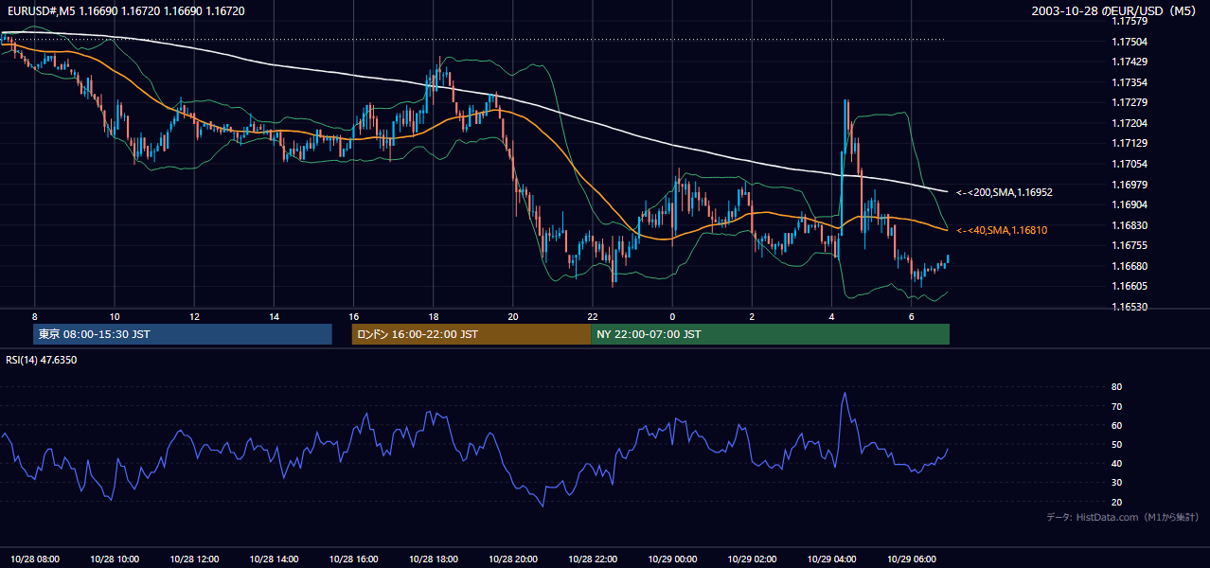Click RSI scale value 50
This screenshot has height=568, width=1210.
(x=1117, y=444)
